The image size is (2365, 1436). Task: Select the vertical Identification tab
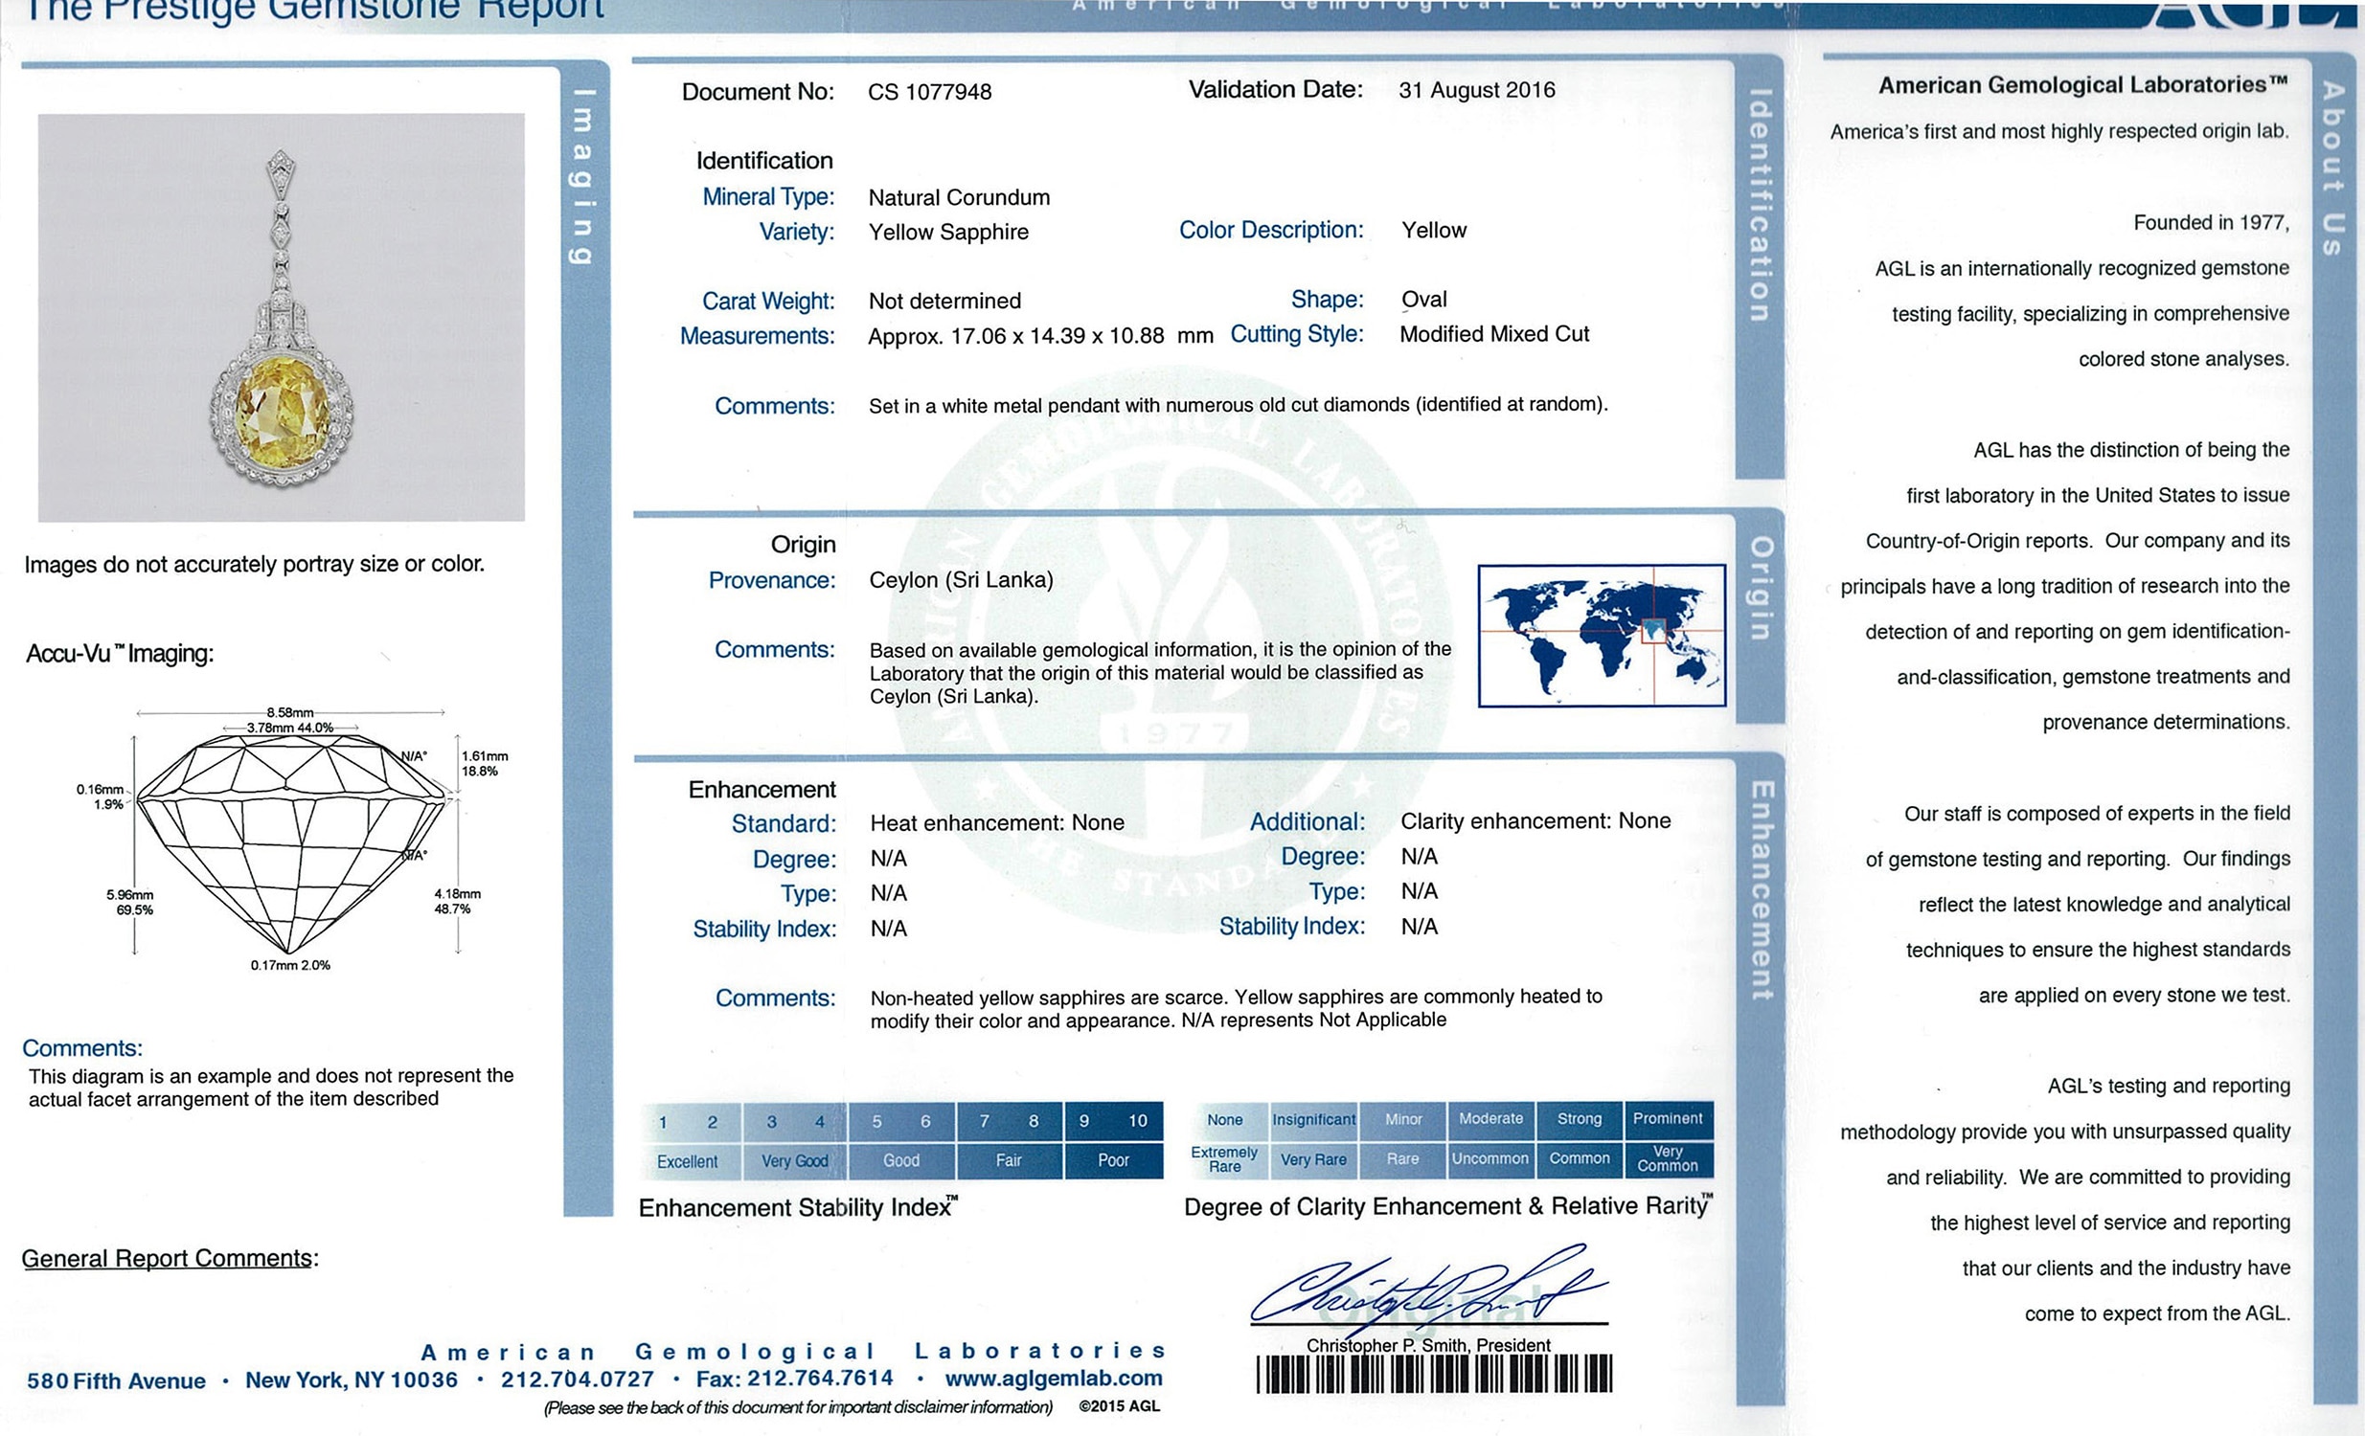[1759, 205]
